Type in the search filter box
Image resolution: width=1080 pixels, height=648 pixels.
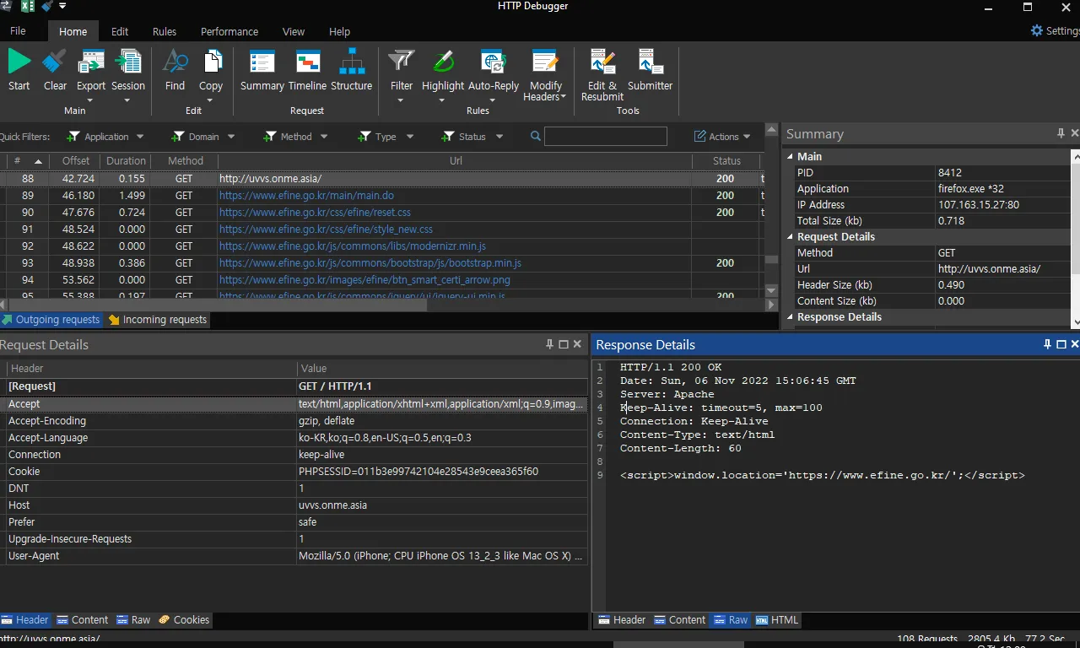[x=606, y=136]
